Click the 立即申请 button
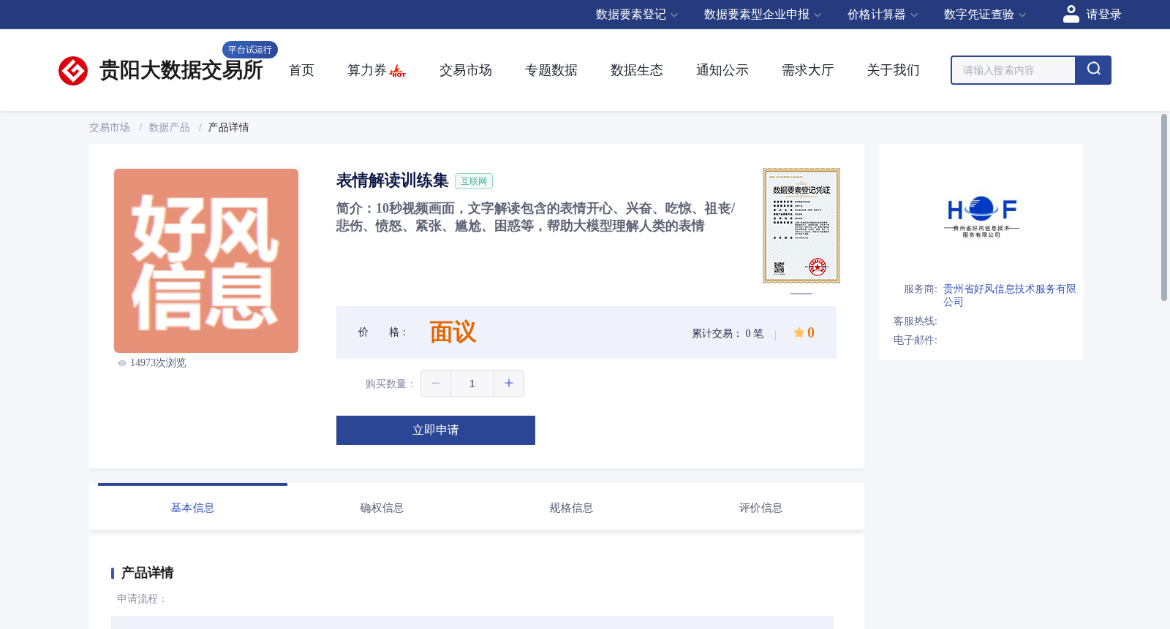The height and width of the screenshot is (629, 1170). 436,430
